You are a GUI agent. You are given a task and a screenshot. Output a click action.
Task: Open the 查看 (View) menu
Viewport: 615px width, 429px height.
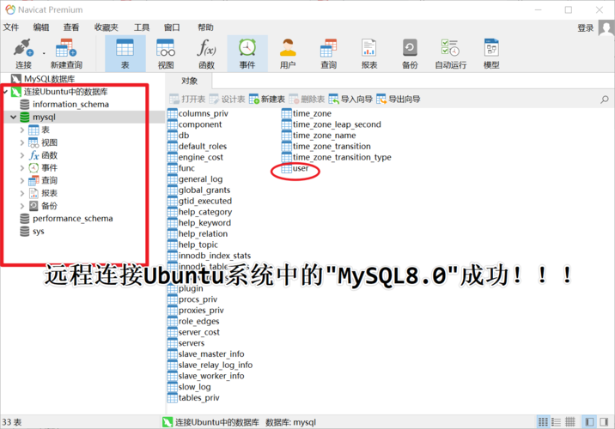pyautogui.click(x=71, y=27)
